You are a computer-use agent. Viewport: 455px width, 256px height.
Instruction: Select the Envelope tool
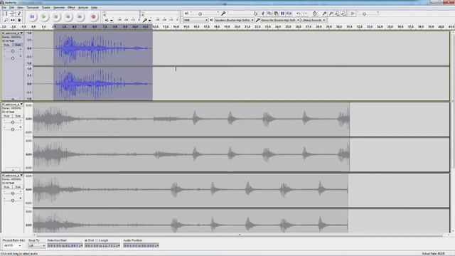coord(13,14)
